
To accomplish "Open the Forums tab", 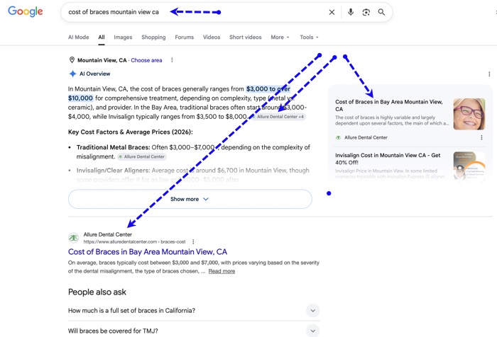I will [x=184, y=37].
